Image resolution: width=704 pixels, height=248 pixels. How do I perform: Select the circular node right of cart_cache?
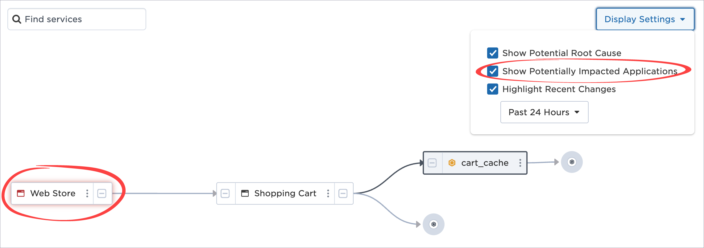[x=572, y=162]
